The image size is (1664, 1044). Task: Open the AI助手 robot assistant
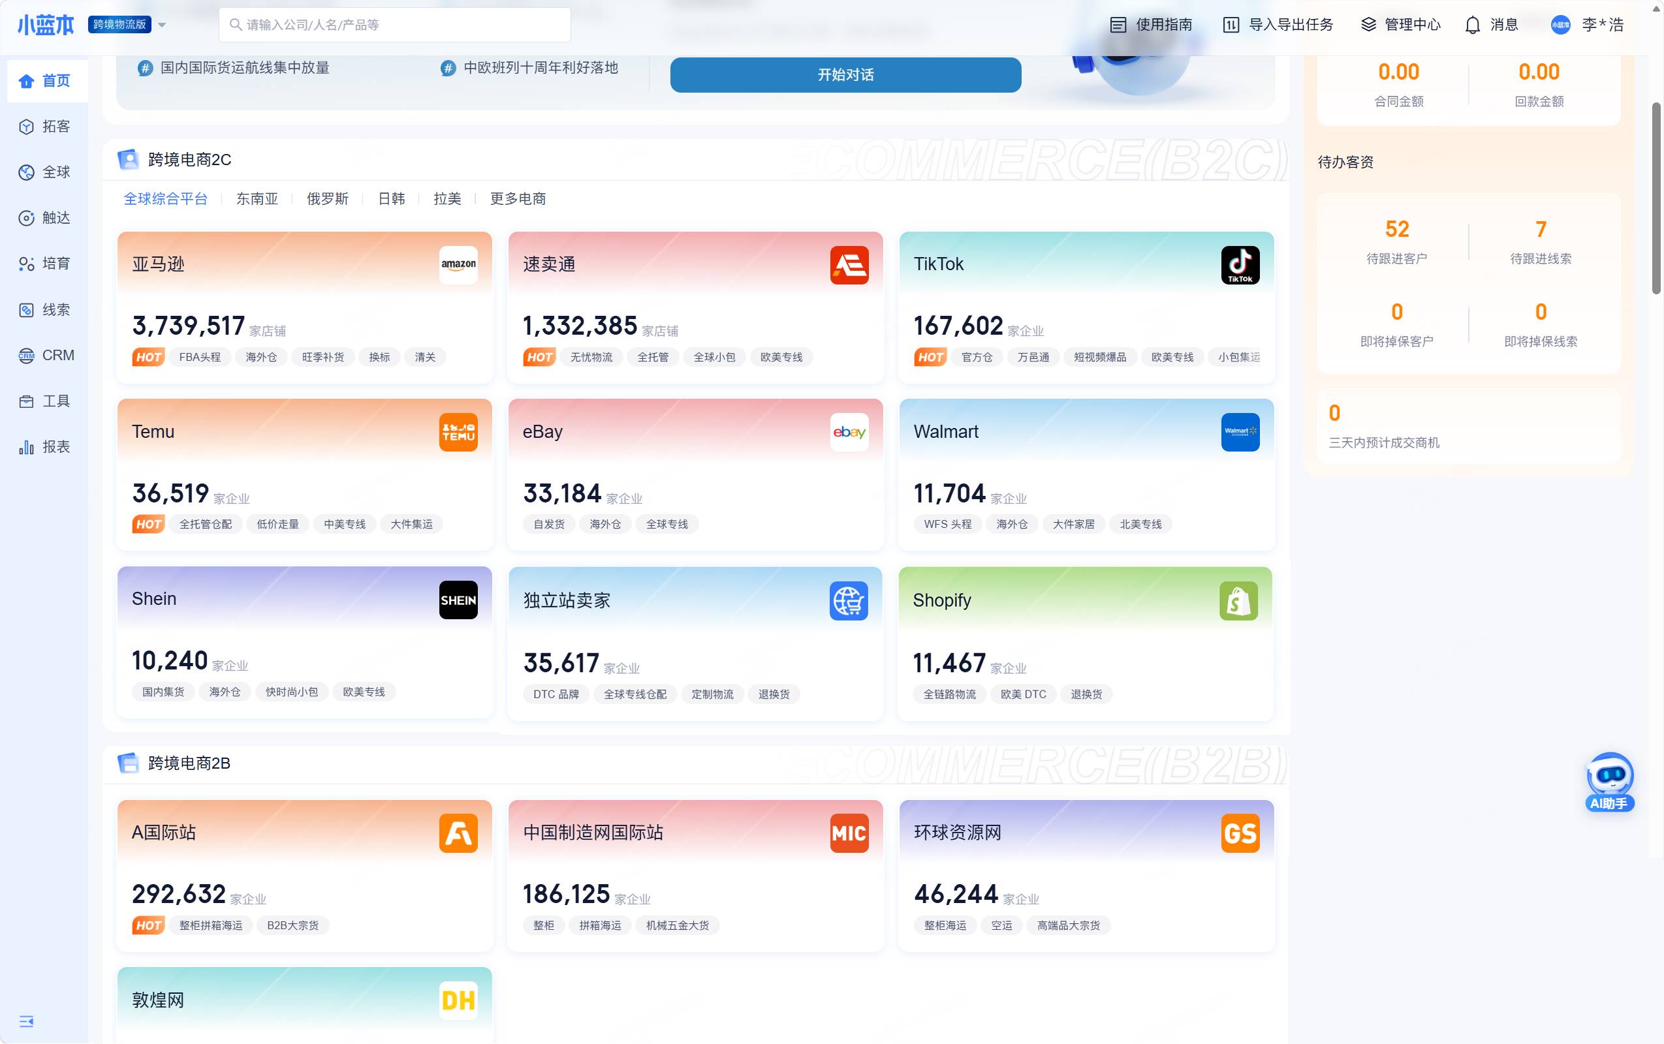(x=1609, y=782)
